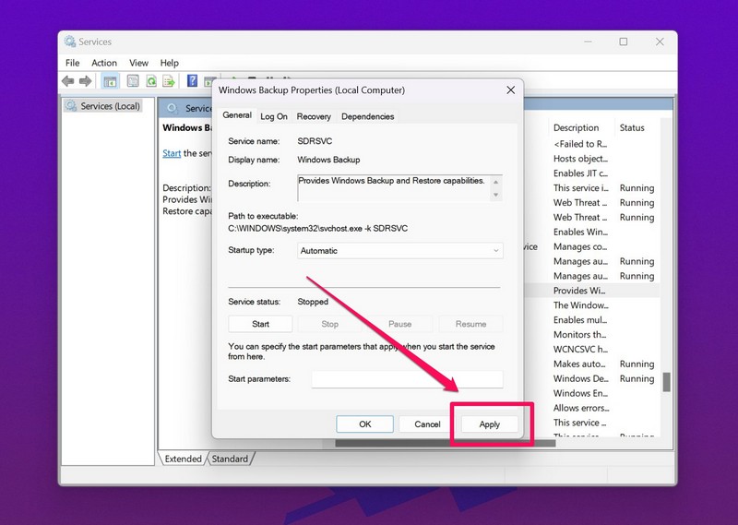Click the Start service button

[x=260, y=324]
